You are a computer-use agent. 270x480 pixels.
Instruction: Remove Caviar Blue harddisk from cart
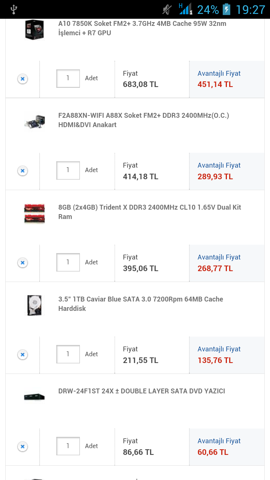22,354
